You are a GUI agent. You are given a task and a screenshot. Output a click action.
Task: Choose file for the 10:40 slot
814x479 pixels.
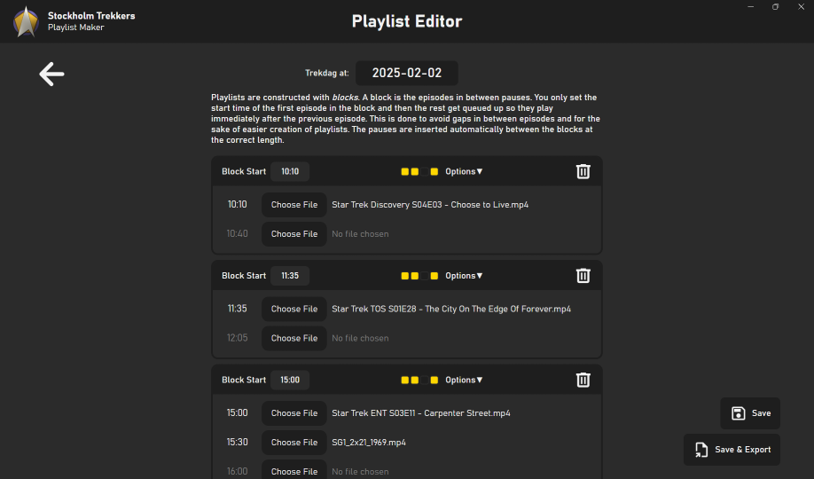(x=294, y=234)
